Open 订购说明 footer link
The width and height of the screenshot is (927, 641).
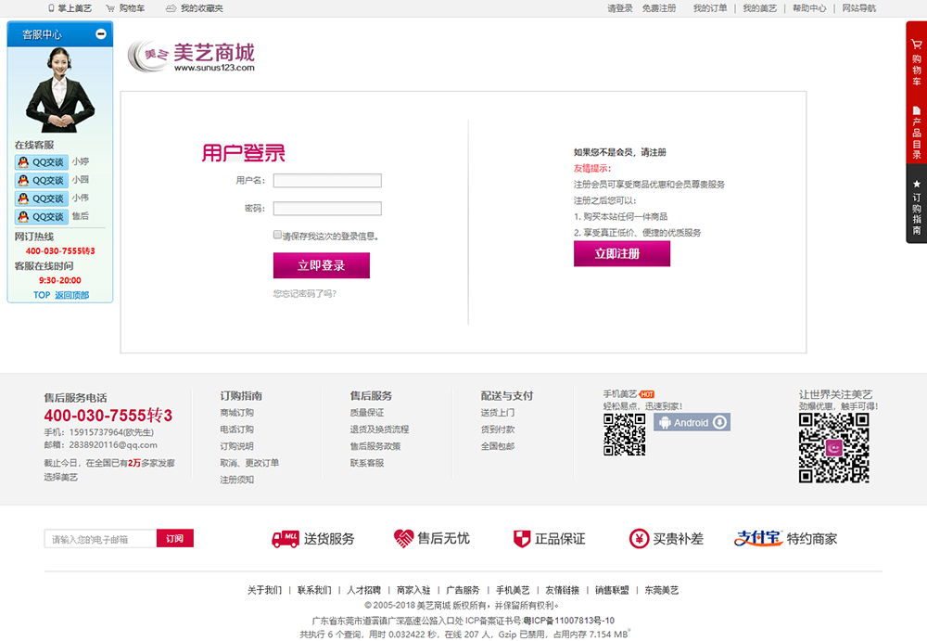click(237, 445)
